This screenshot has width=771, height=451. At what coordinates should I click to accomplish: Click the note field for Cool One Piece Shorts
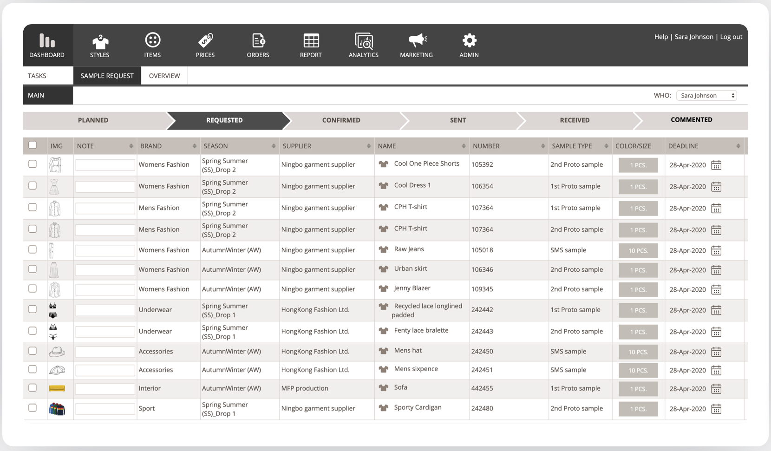tap(105, 165)
